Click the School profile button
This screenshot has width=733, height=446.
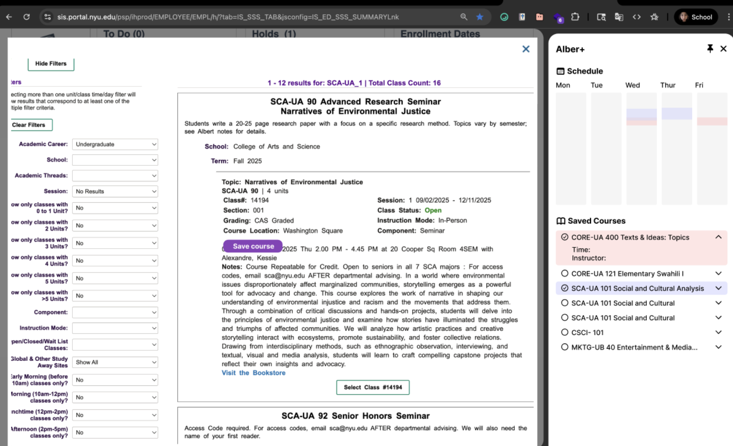click(x=696, y=17)
